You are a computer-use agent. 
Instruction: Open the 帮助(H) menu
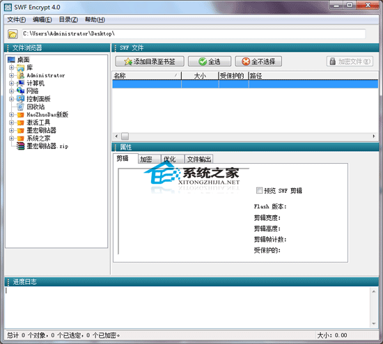(x=95, y=19)
